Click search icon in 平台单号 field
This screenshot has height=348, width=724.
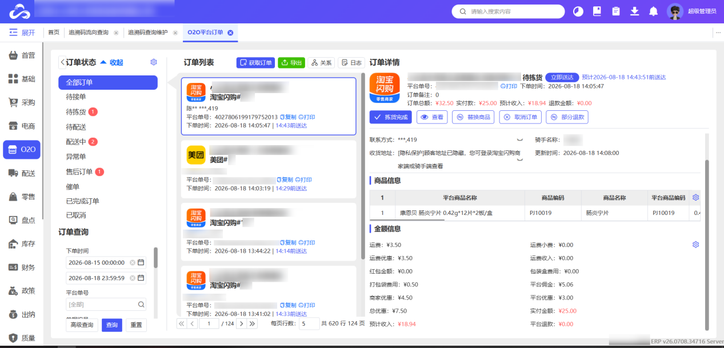(x=141, y=304)
